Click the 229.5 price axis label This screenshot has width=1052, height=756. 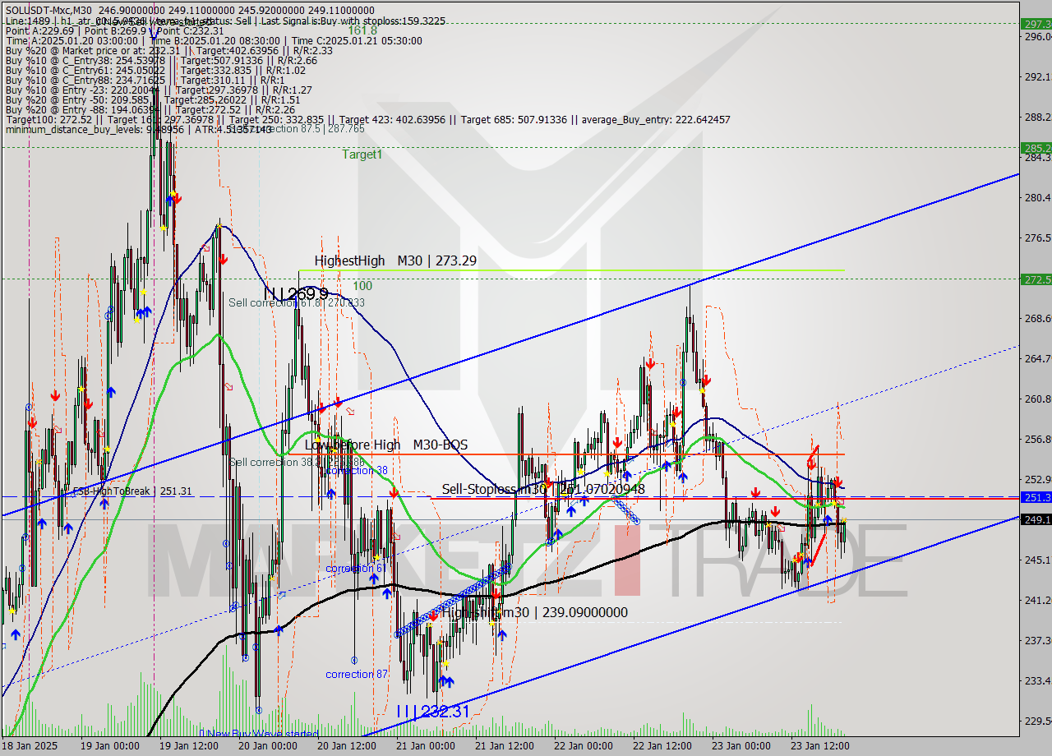[1038, 721]
